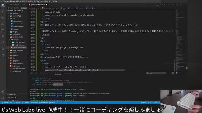Open the Source Control view in the activity bar
202x113 pixels.
click(x=3, y=36)
